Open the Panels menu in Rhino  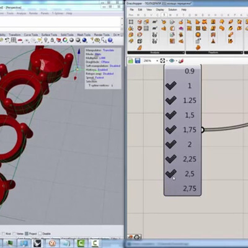coord(45,13)
